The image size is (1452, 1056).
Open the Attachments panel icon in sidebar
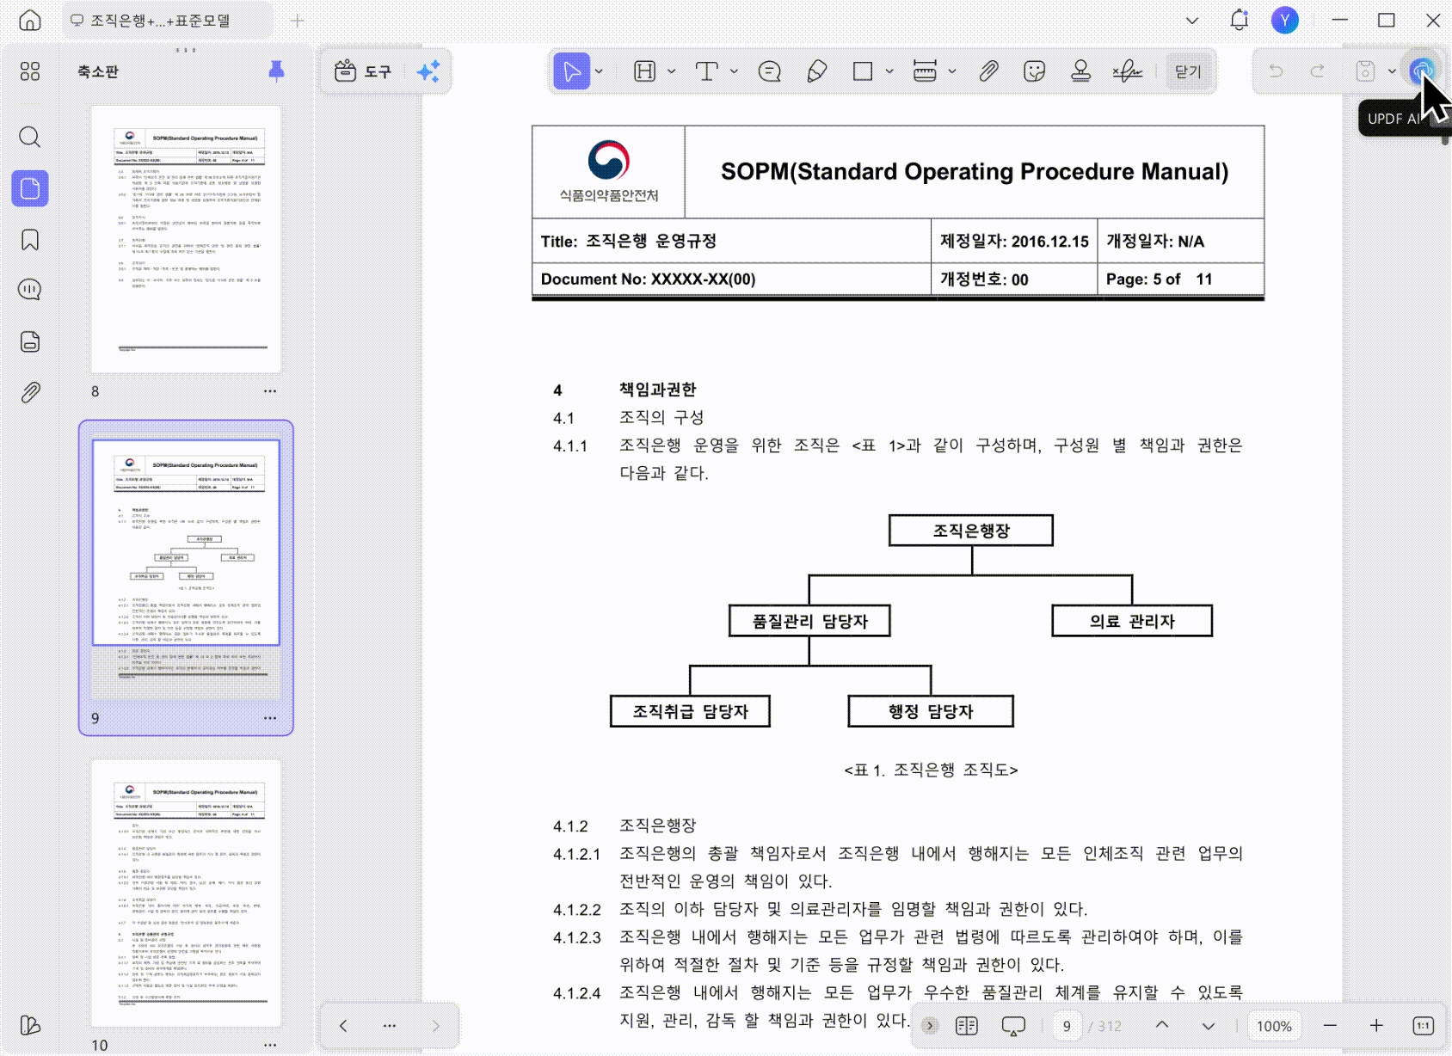tap(30, 393)
